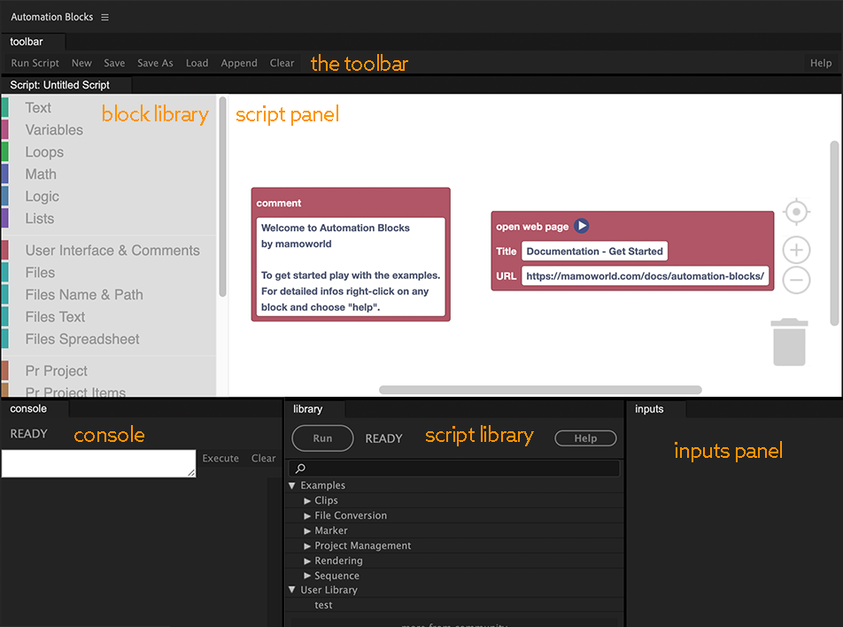Click Clear in the console panel
Image resolution: width=843 pixels, height=627 pixels.
[264, 458]
